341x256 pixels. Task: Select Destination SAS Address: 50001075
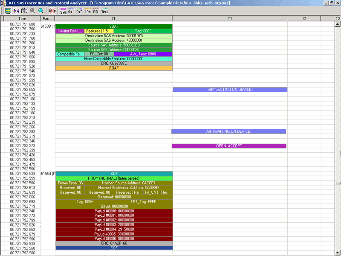pos(114,36)
